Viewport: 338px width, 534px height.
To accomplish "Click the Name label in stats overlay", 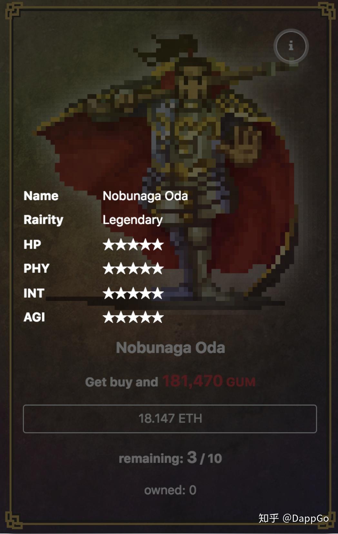I will pyautogui.click(x=41, y=196).
